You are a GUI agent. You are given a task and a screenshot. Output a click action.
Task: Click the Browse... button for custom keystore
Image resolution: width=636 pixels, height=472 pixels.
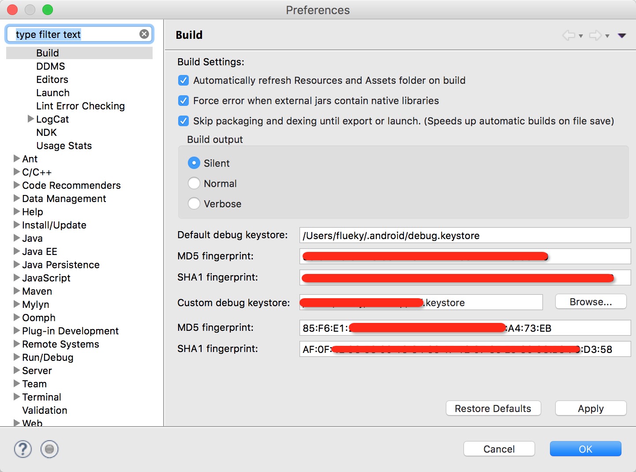[591, 302]
